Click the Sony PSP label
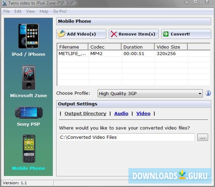This screenshot has width=215, height=187. [29, 124]
